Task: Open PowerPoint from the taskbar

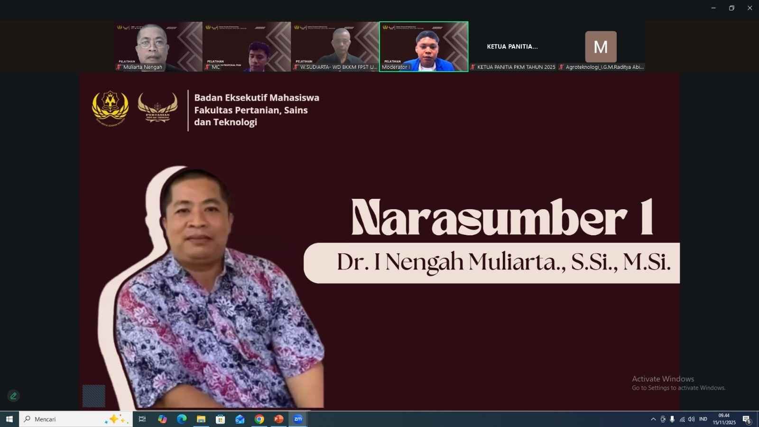Action: click(278, 419)
